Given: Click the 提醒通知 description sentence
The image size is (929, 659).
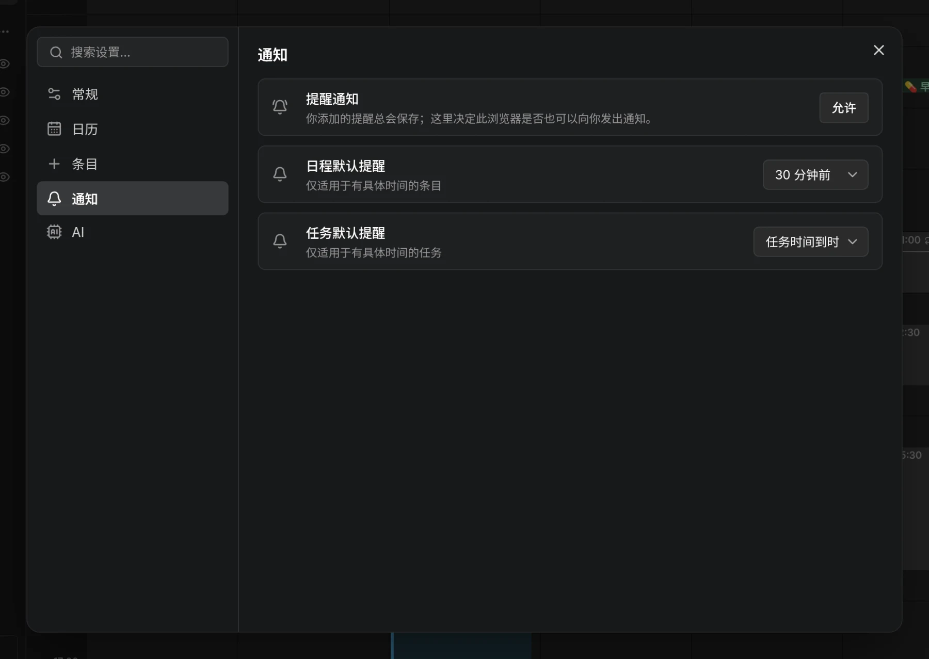Looking at the screenshot, I should [x=480, y=119].
